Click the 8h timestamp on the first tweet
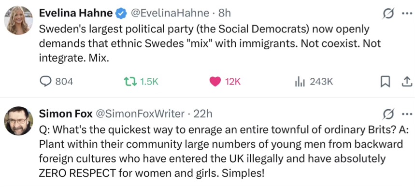This screenshot has height=187, width=415. [225, 13]
